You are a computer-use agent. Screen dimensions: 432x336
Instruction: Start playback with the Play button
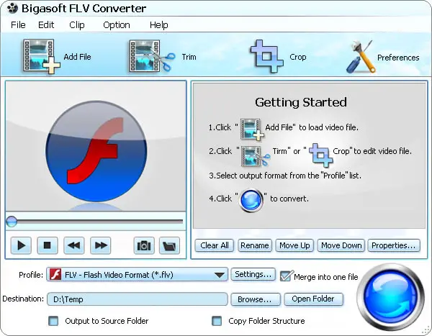21,245
